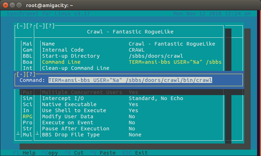
Task: Click 'Crawl - Fantastic RogueLike' name value
Action: click(x=172, y=44)
